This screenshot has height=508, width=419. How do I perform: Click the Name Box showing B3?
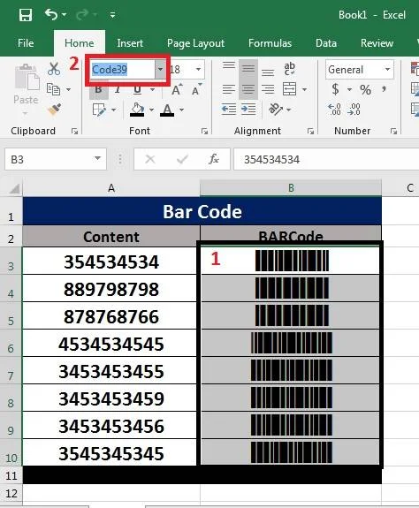point(56,159)
